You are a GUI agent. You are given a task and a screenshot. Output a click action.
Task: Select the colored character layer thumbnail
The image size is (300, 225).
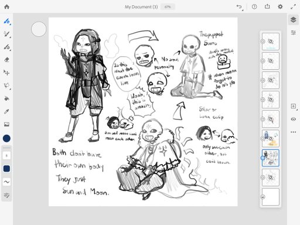[x=271, y=138]
